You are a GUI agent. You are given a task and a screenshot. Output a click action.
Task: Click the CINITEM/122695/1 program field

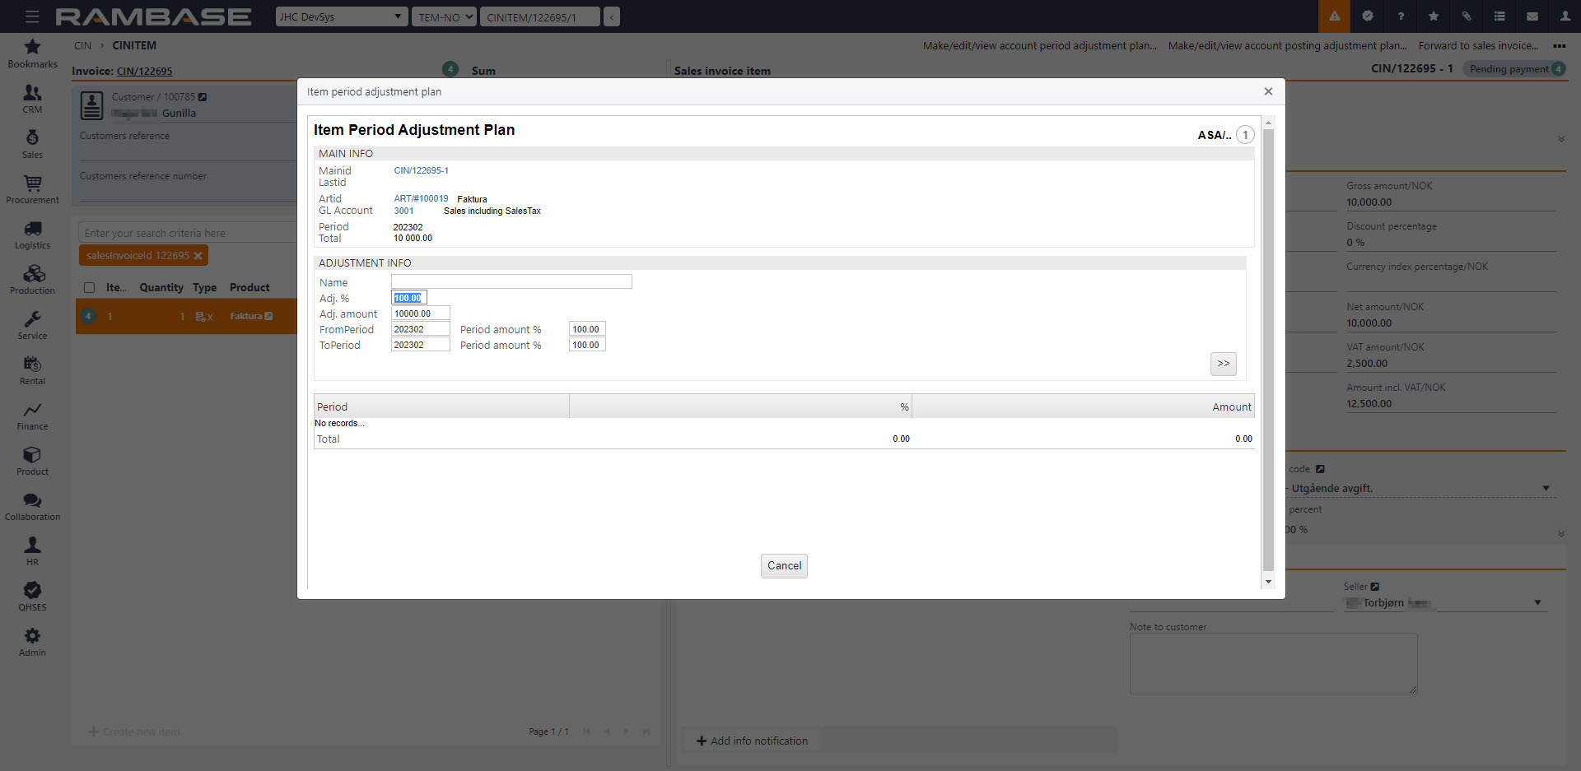[540, 16]
